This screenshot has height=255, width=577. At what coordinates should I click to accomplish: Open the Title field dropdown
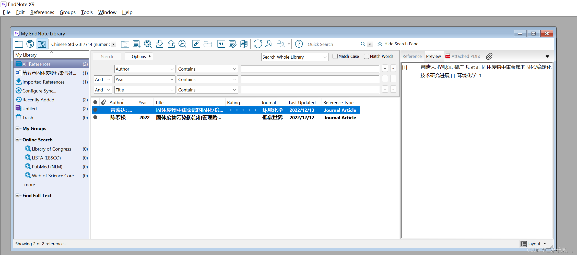click(x=145, y=90)
